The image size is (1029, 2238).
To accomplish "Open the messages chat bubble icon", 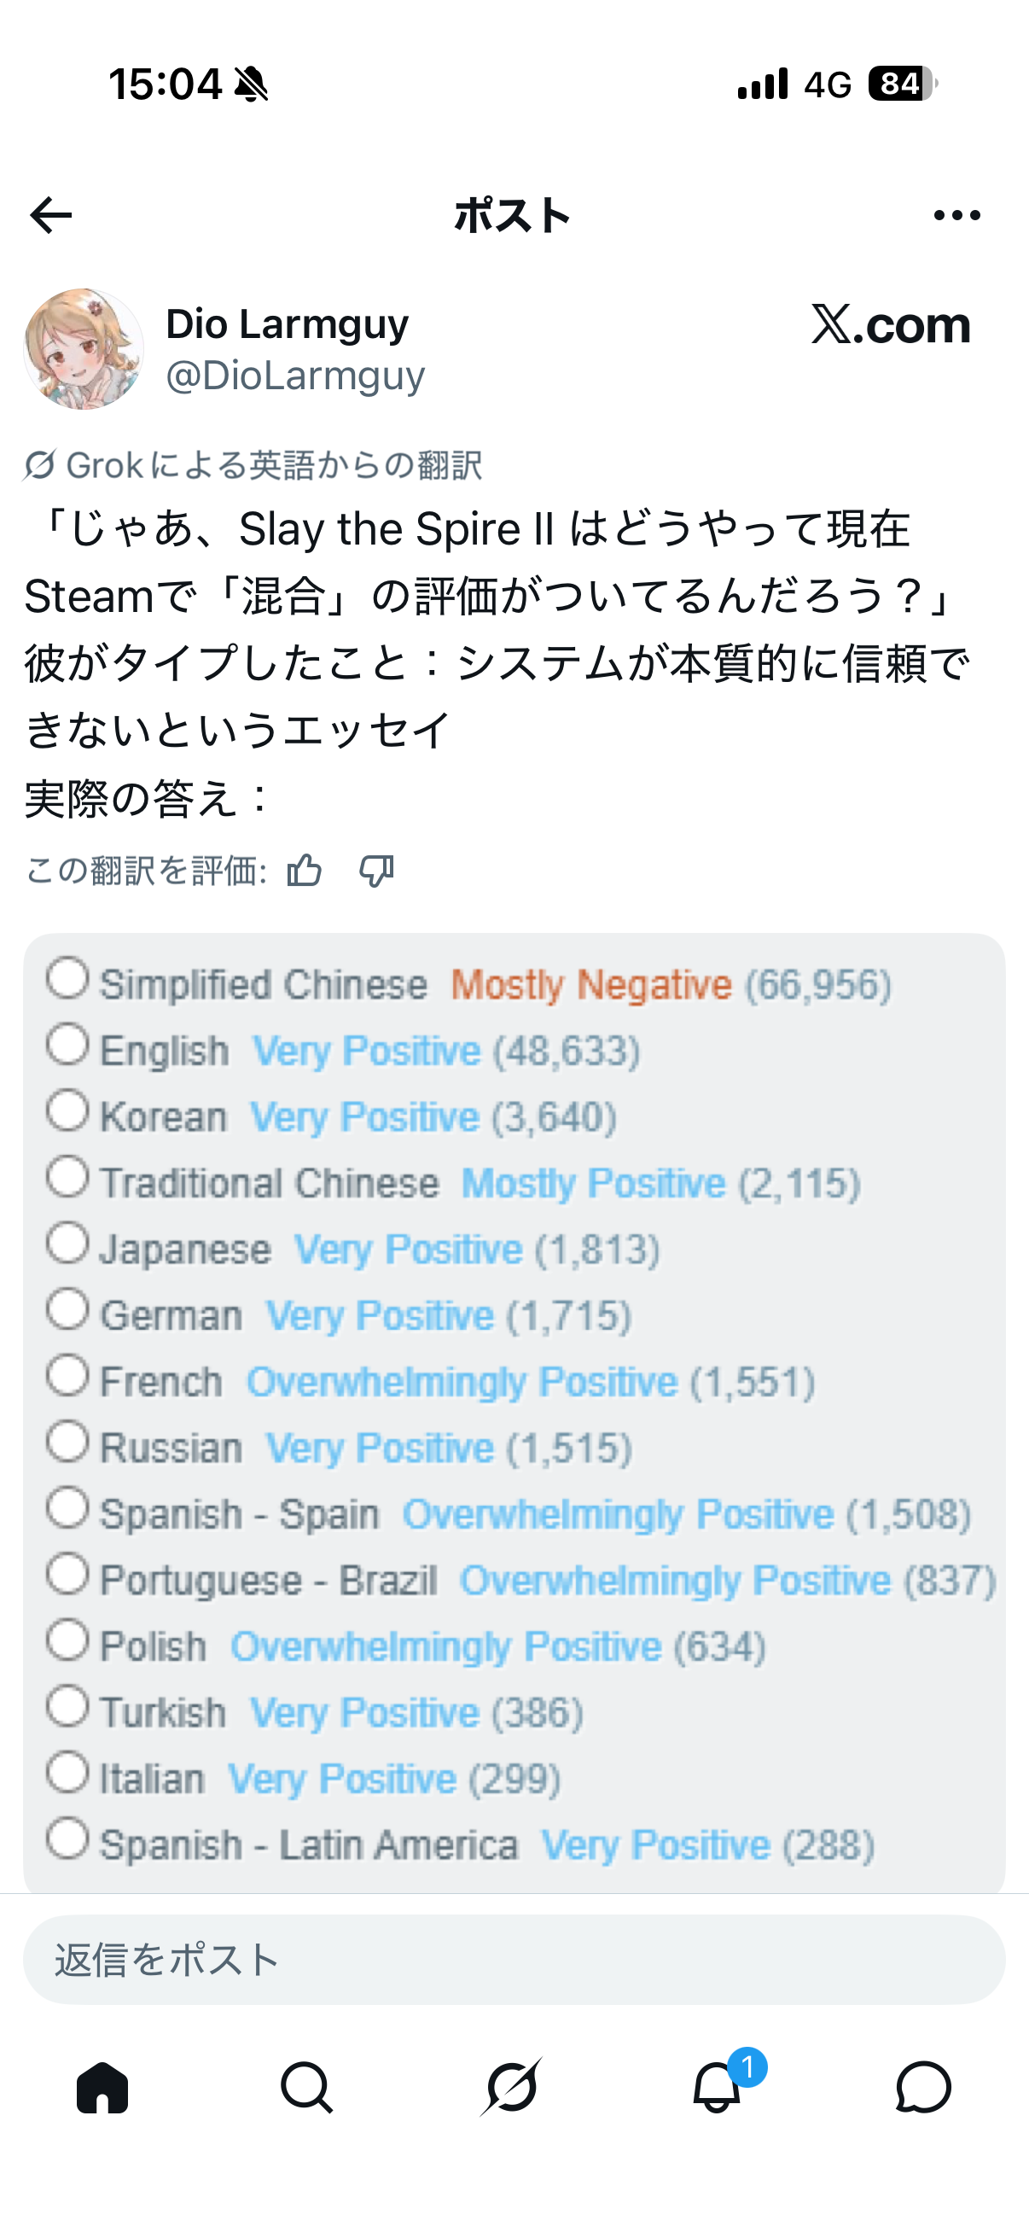I will [923, 2087].
